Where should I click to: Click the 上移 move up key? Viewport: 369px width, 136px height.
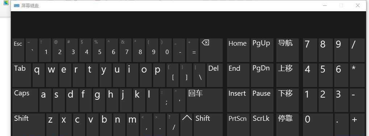click(x=288, y=75)
